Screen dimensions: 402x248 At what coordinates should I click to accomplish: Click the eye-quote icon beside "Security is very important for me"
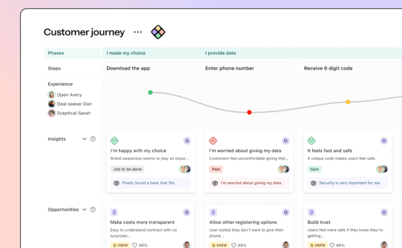pyautogui.click(x=313, y=183)
